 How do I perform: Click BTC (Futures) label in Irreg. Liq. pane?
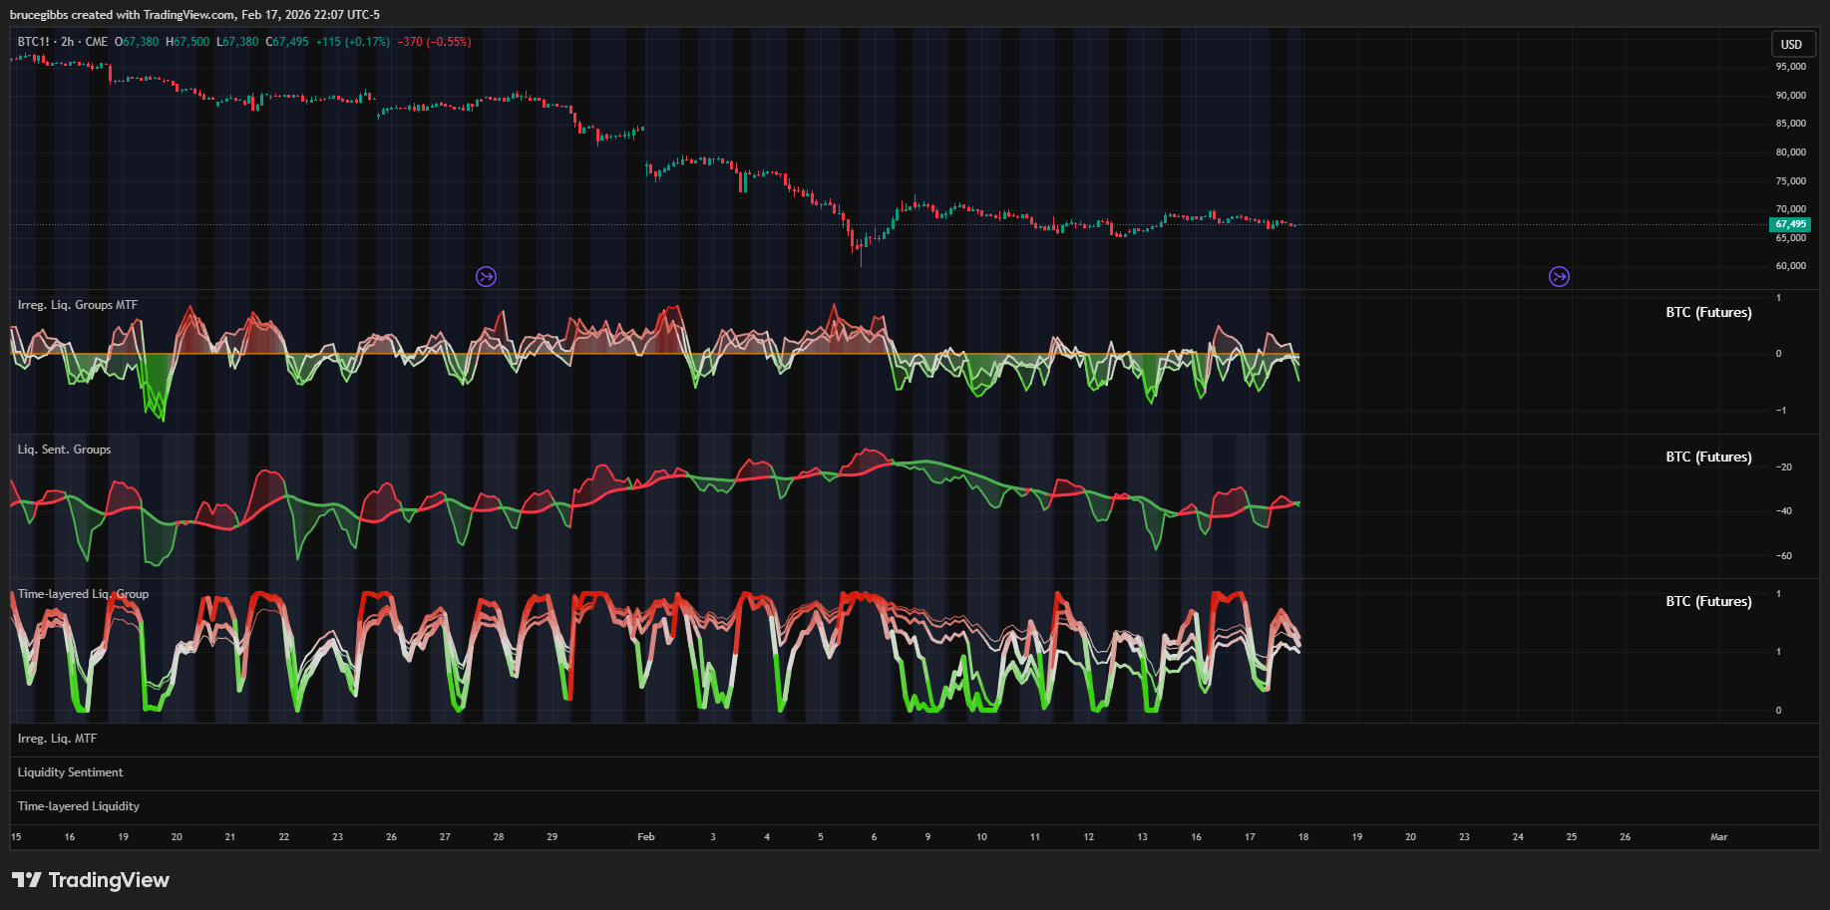click(1708, 312)
